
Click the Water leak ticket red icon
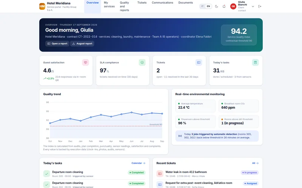point(160,174)
